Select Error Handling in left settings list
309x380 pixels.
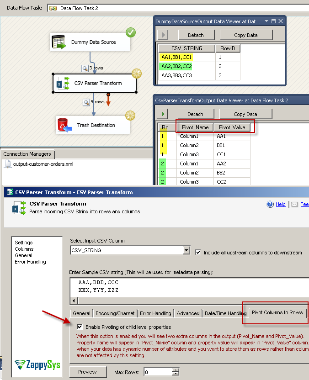pyautogui.click(x=30, y=262)
